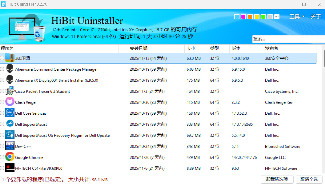Check the Google Chrome checkbox
This screenshot has height=186, width=325.
click(x=2, y=157)
